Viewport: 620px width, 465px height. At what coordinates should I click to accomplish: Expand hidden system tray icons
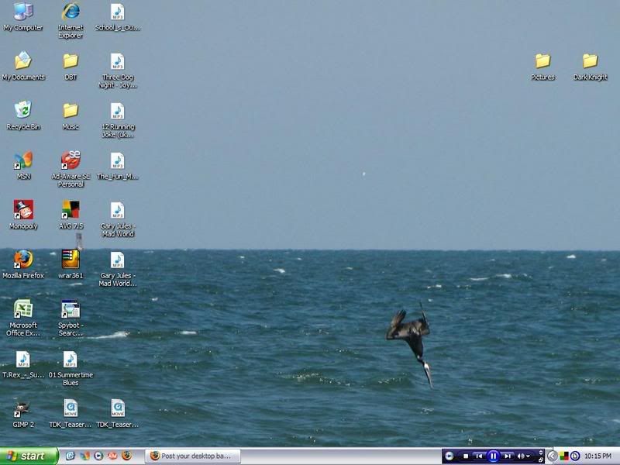click(x=552, y=456)
